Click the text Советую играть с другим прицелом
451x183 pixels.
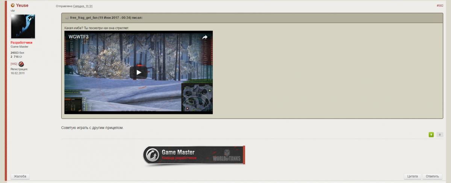point(92,128)
